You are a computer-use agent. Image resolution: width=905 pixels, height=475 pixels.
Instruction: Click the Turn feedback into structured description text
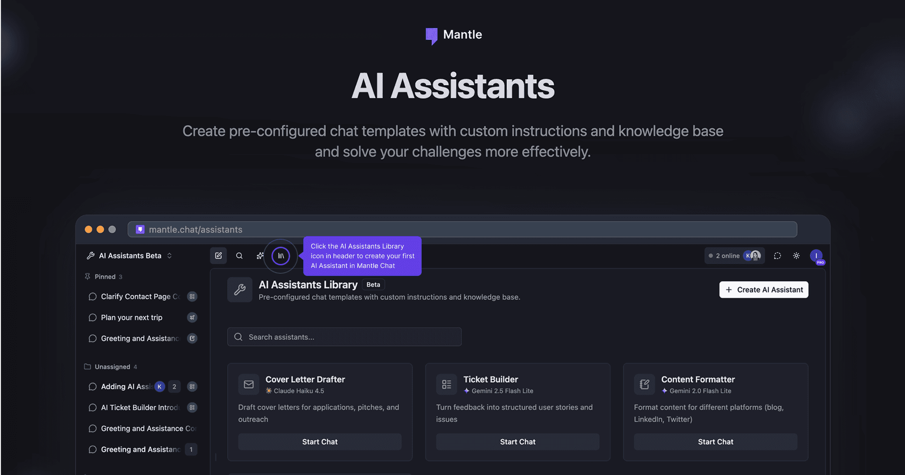click(514, 413)
